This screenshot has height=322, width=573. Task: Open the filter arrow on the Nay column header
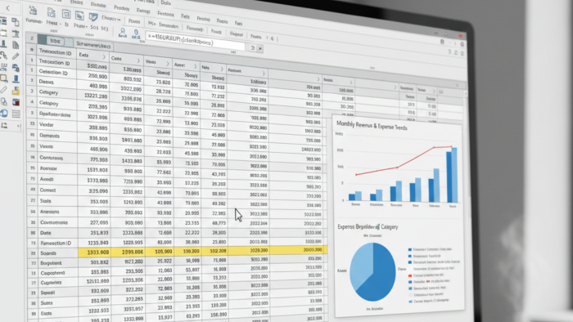pyautogui.click(x=222, y=69)
